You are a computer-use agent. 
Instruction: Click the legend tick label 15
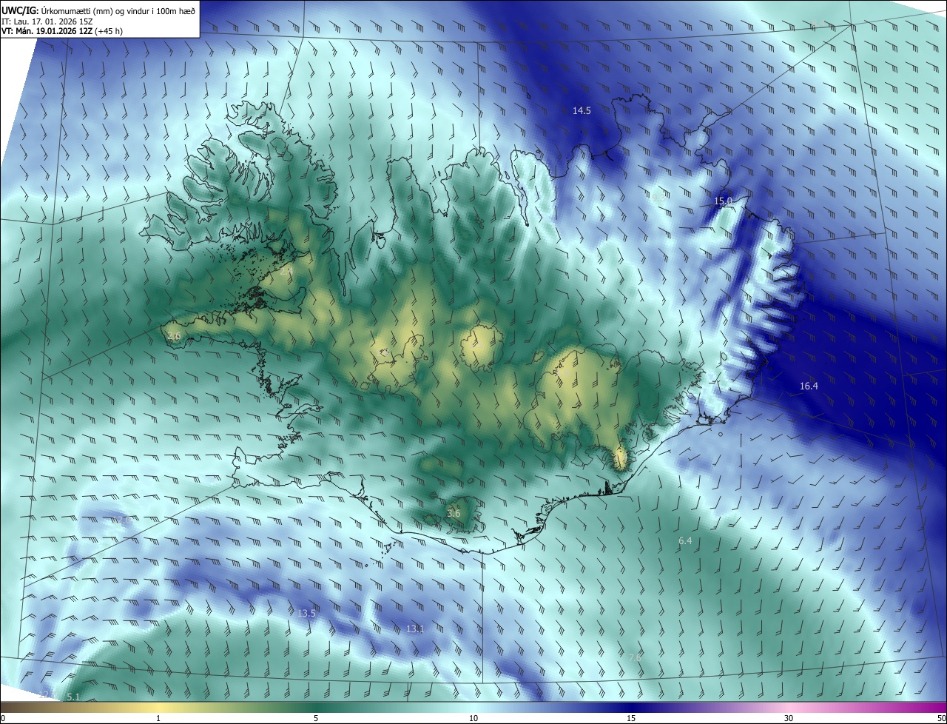(631, 718)
